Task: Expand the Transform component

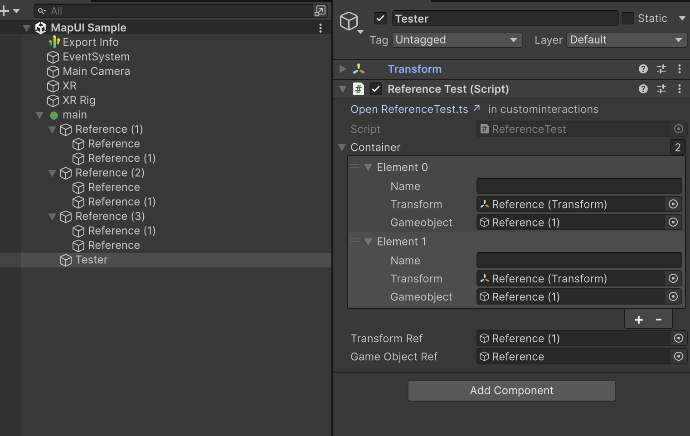Action: [x=343, y=69]
